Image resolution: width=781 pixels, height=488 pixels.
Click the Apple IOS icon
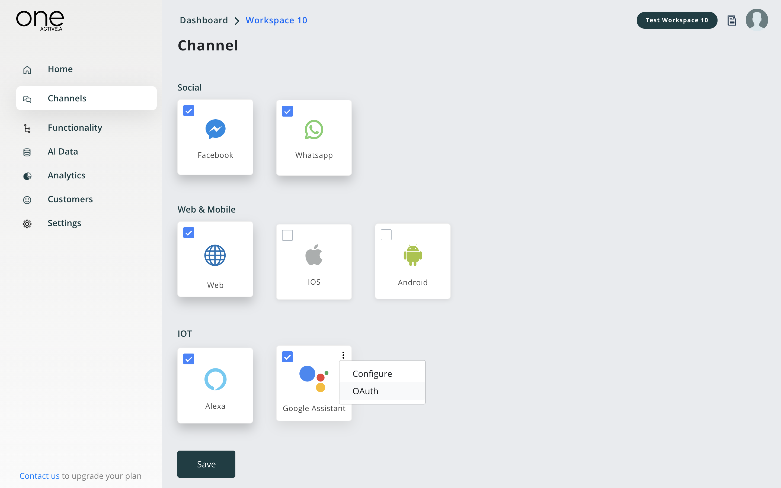(314, 255)
